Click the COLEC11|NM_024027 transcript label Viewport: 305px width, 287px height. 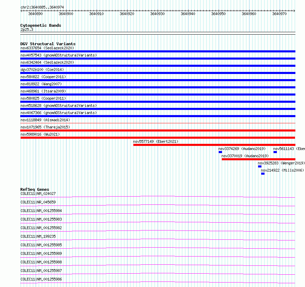38,194
